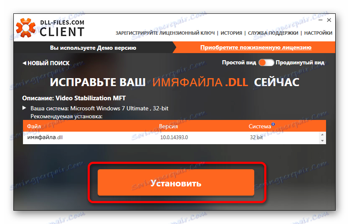Screen dimensions: 349x224
Task: Minimize the DLL-Files client window
Action: pos(321,20)
